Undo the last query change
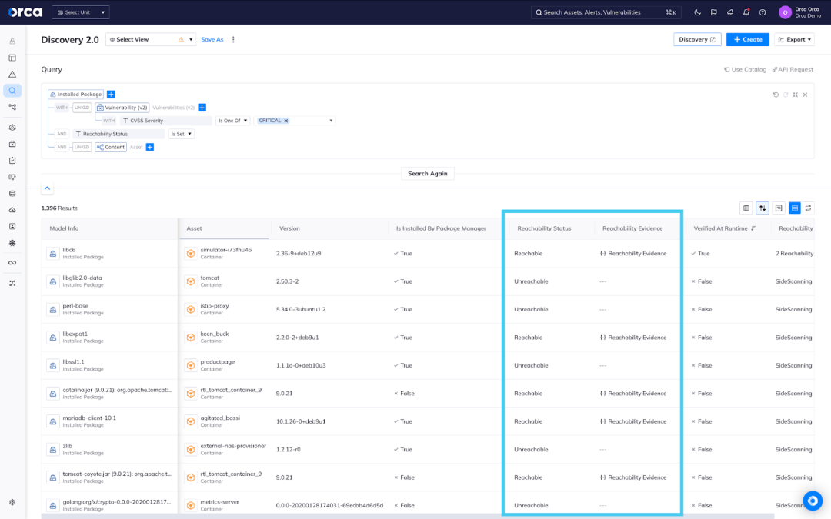 coord(776,95)
